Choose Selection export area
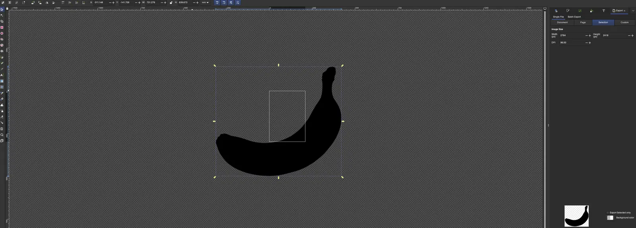This screenshot has width=636, height=228. click(603, 23)
